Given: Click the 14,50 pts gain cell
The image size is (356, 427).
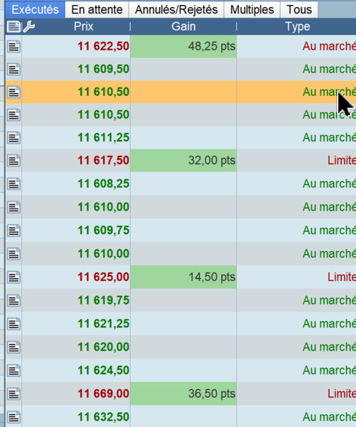Looking at the screenshot, I should click(183, 277).
